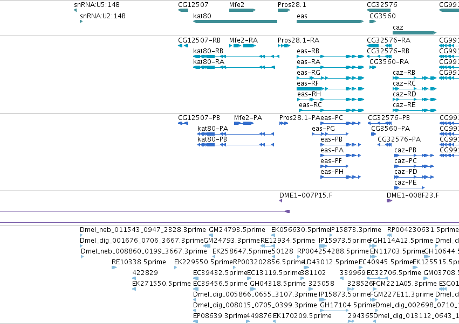
Task: Select the kat80-RB transcript label
Action: pyautogui.click(x=208, y=51)
